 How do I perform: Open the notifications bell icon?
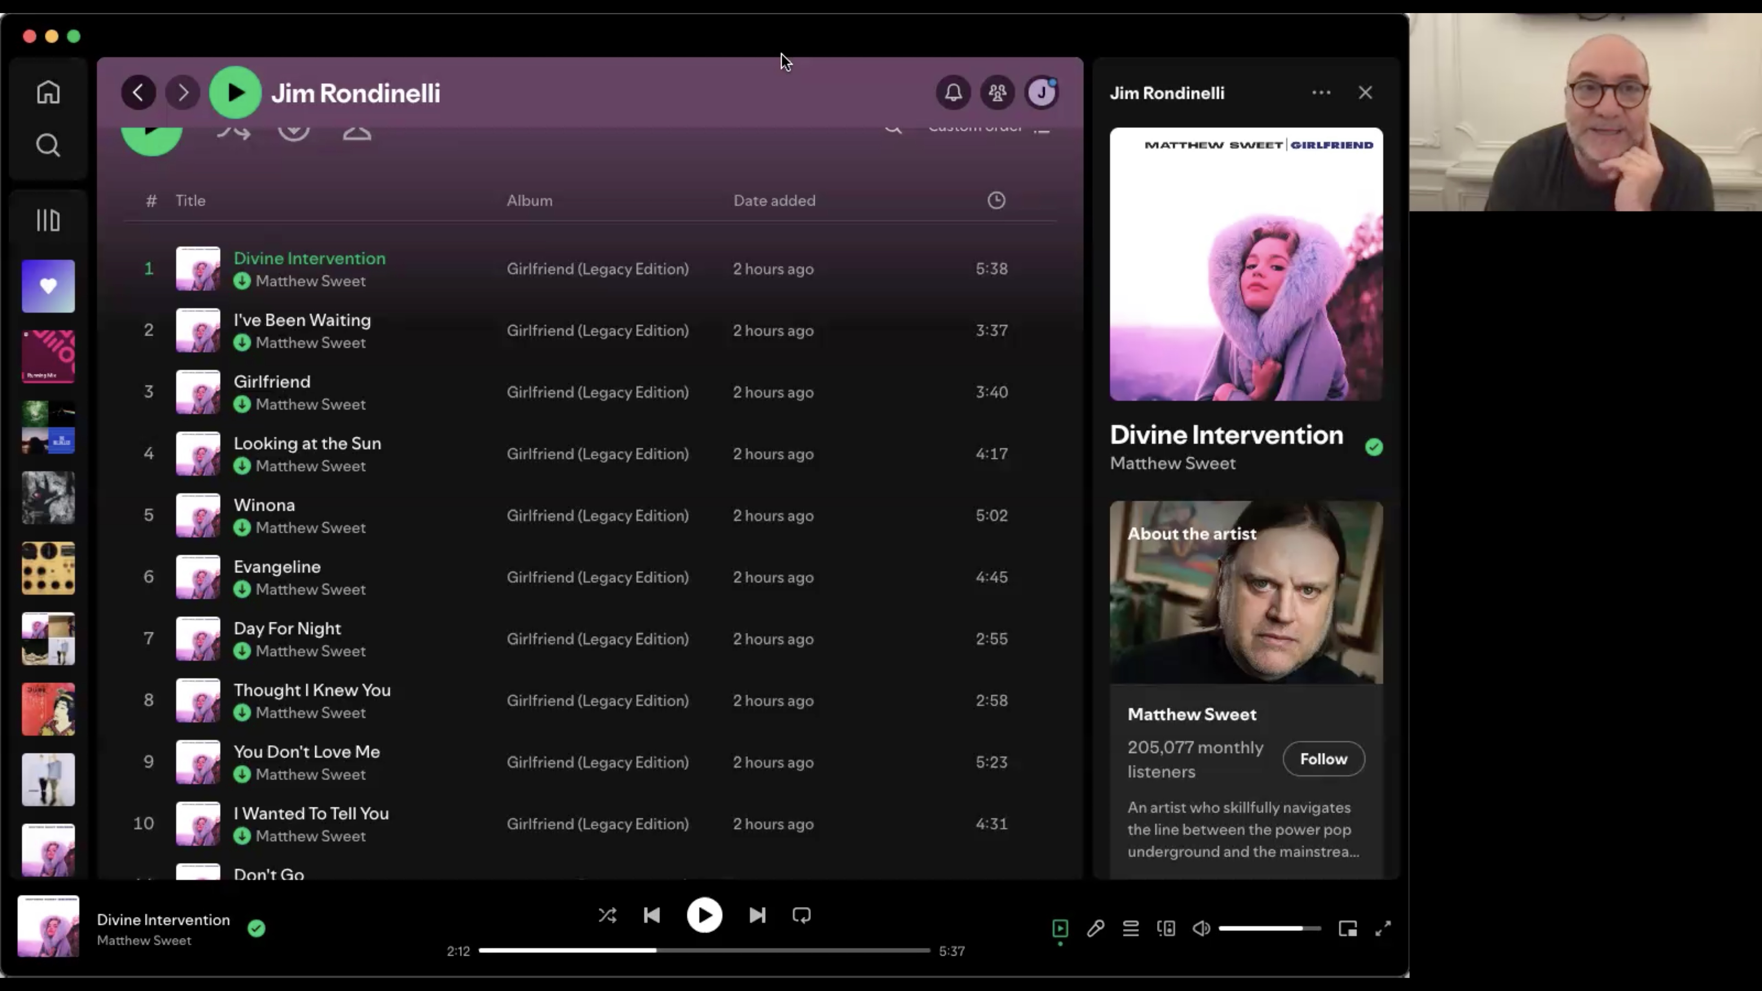click(953, 92)
